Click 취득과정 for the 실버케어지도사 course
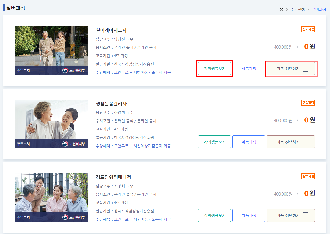 tap(249, 68)
